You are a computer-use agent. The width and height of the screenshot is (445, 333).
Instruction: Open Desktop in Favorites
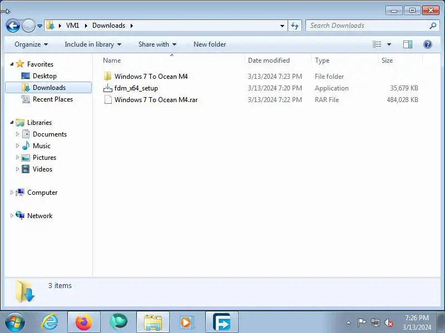44,76
